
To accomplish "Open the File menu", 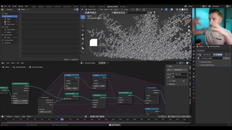I will [x=5, y=6].
